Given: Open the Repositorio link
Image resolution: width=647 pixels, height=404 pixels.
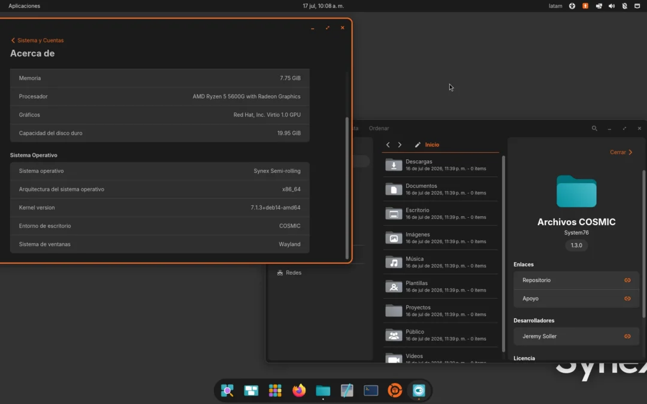Looking at the screenshot, I should (576, 280).
